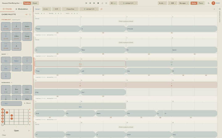Select Verse 1 section label

pos(38,9)
